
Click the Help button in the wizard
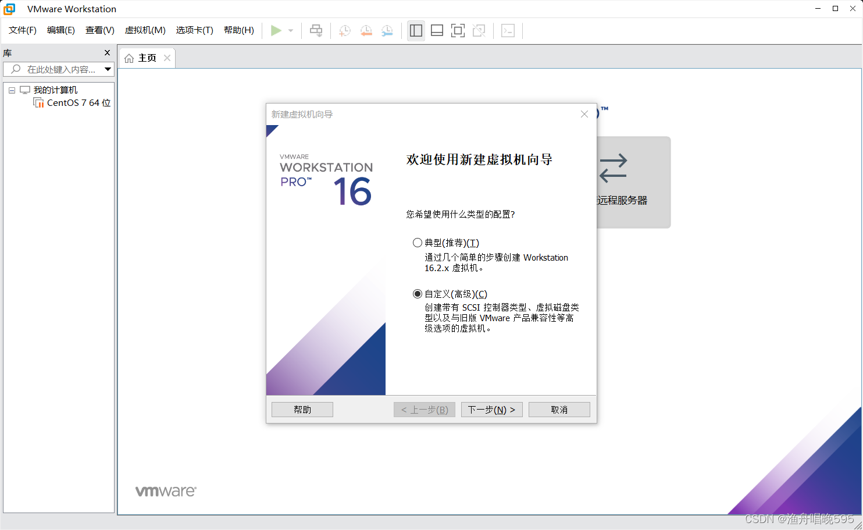(x=302, y=410)
